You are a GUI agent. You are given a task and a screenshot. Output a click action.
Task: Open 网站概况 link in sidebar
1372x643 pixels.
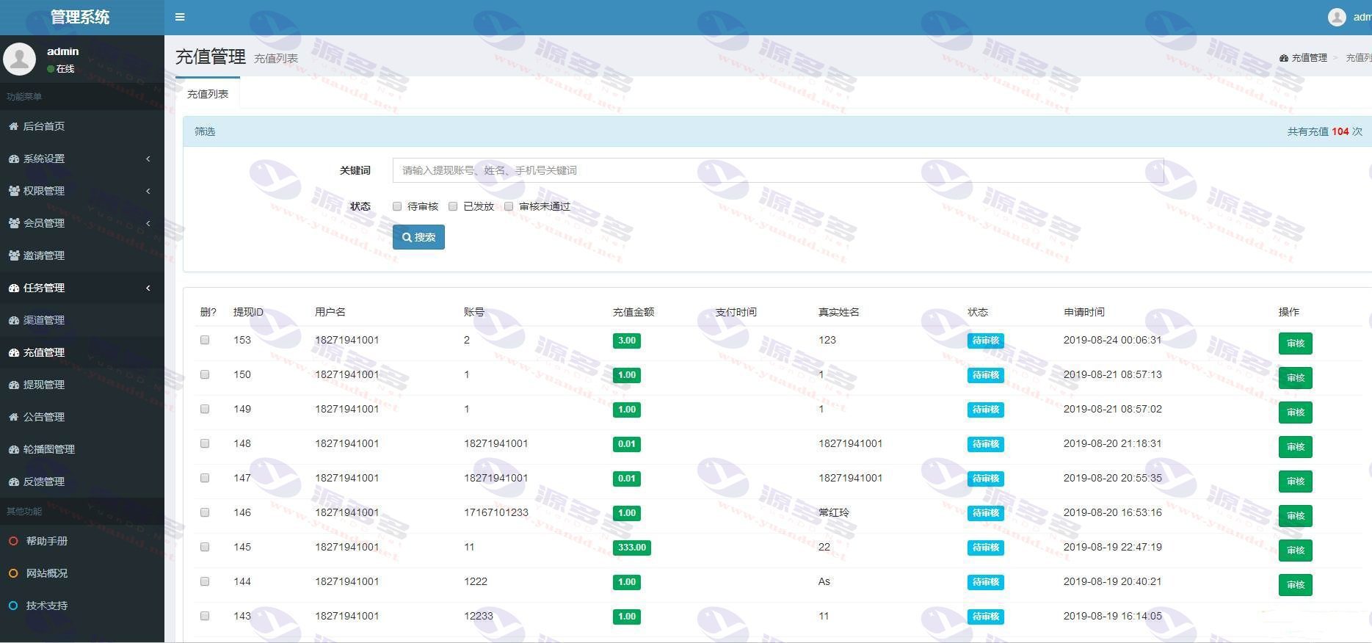point(82,573)
